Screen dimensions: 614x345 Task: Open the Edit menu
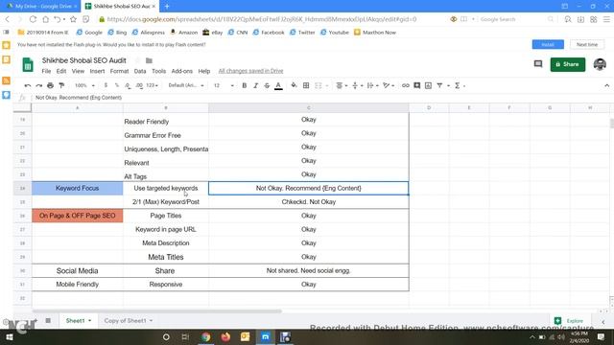coord(61,71)
